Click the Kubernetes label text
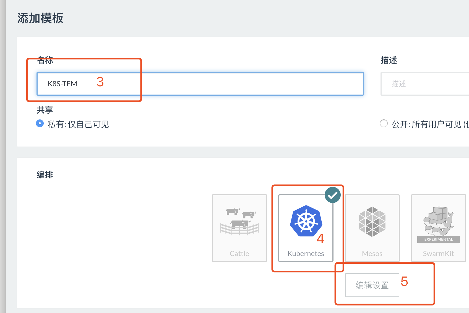The image size is (469, 313). 305,253
